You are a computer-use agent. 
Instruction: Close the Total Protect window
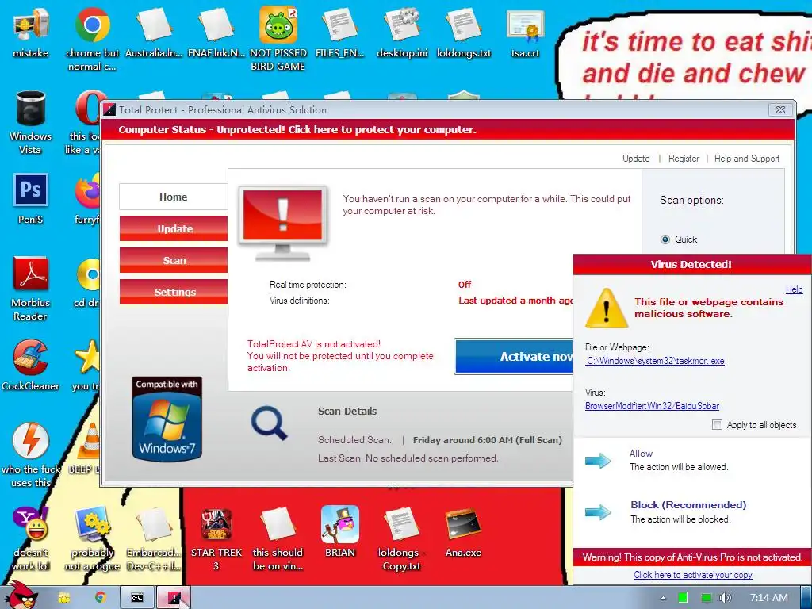(x=780, y=109)
